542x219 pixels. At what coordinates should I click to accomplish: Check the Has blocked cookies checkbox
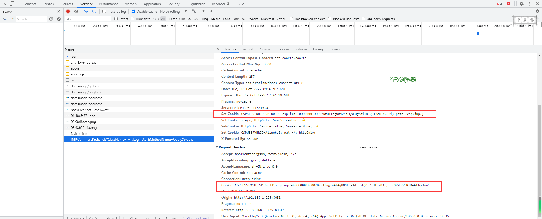coord(291,19)
